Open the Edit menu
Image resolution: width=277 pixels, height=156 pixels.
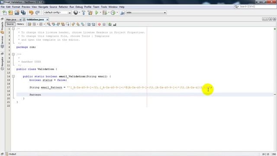pyautogui.click(x=8, y=7)
